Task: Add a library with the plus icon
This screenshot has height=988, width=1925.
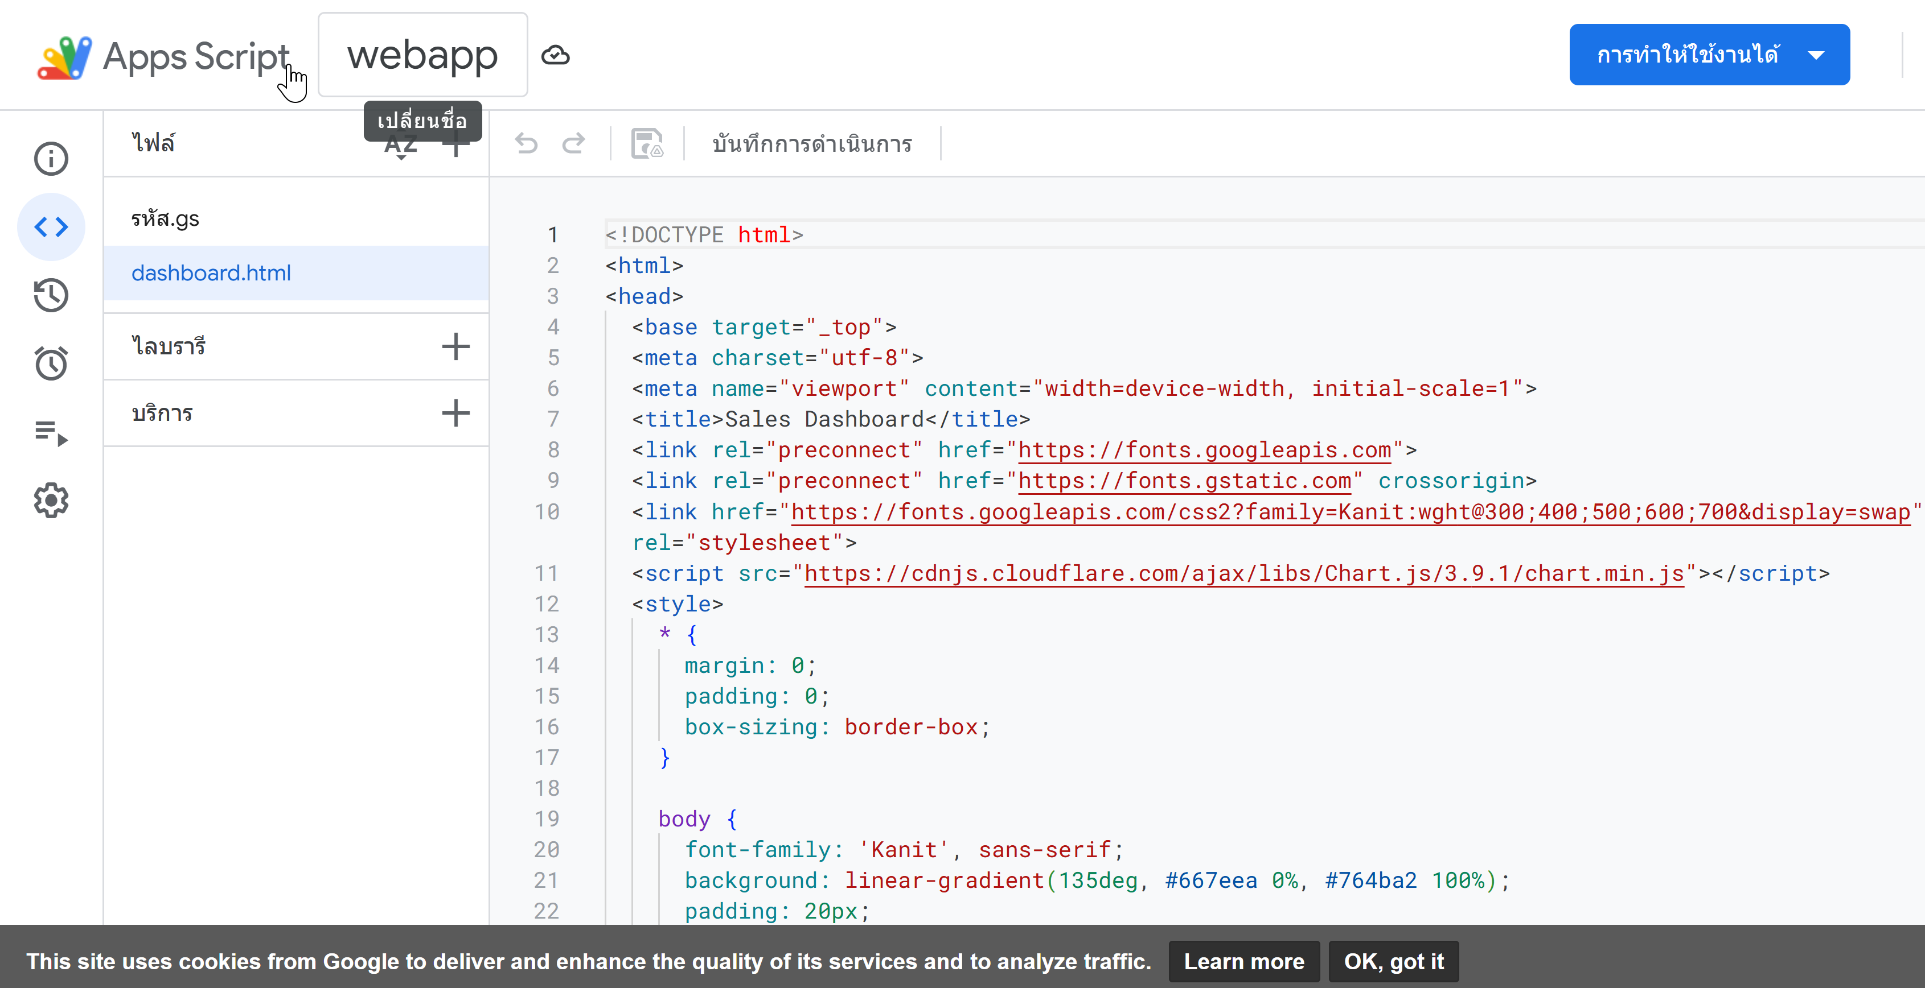Action: tap(455, 346)
